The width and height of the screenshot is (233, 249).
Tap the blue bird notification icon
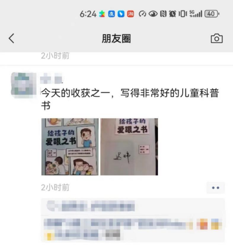point(121,14)
